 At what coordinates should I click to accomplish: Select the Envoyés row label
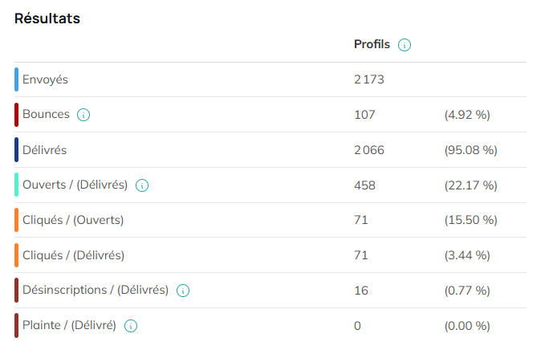coord(45,79)
